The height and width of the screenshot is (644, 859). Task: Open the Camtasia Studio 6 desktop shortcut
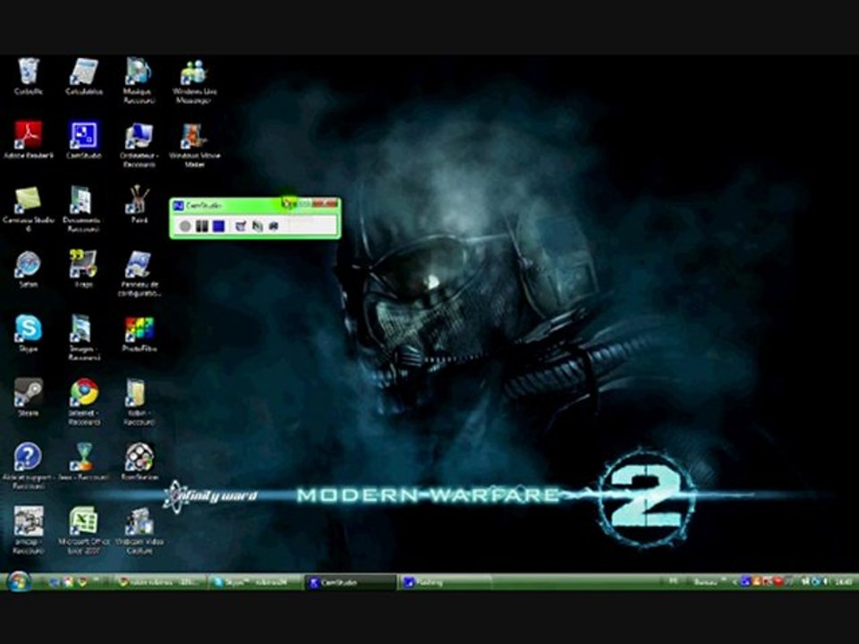(x=28, y=209)
